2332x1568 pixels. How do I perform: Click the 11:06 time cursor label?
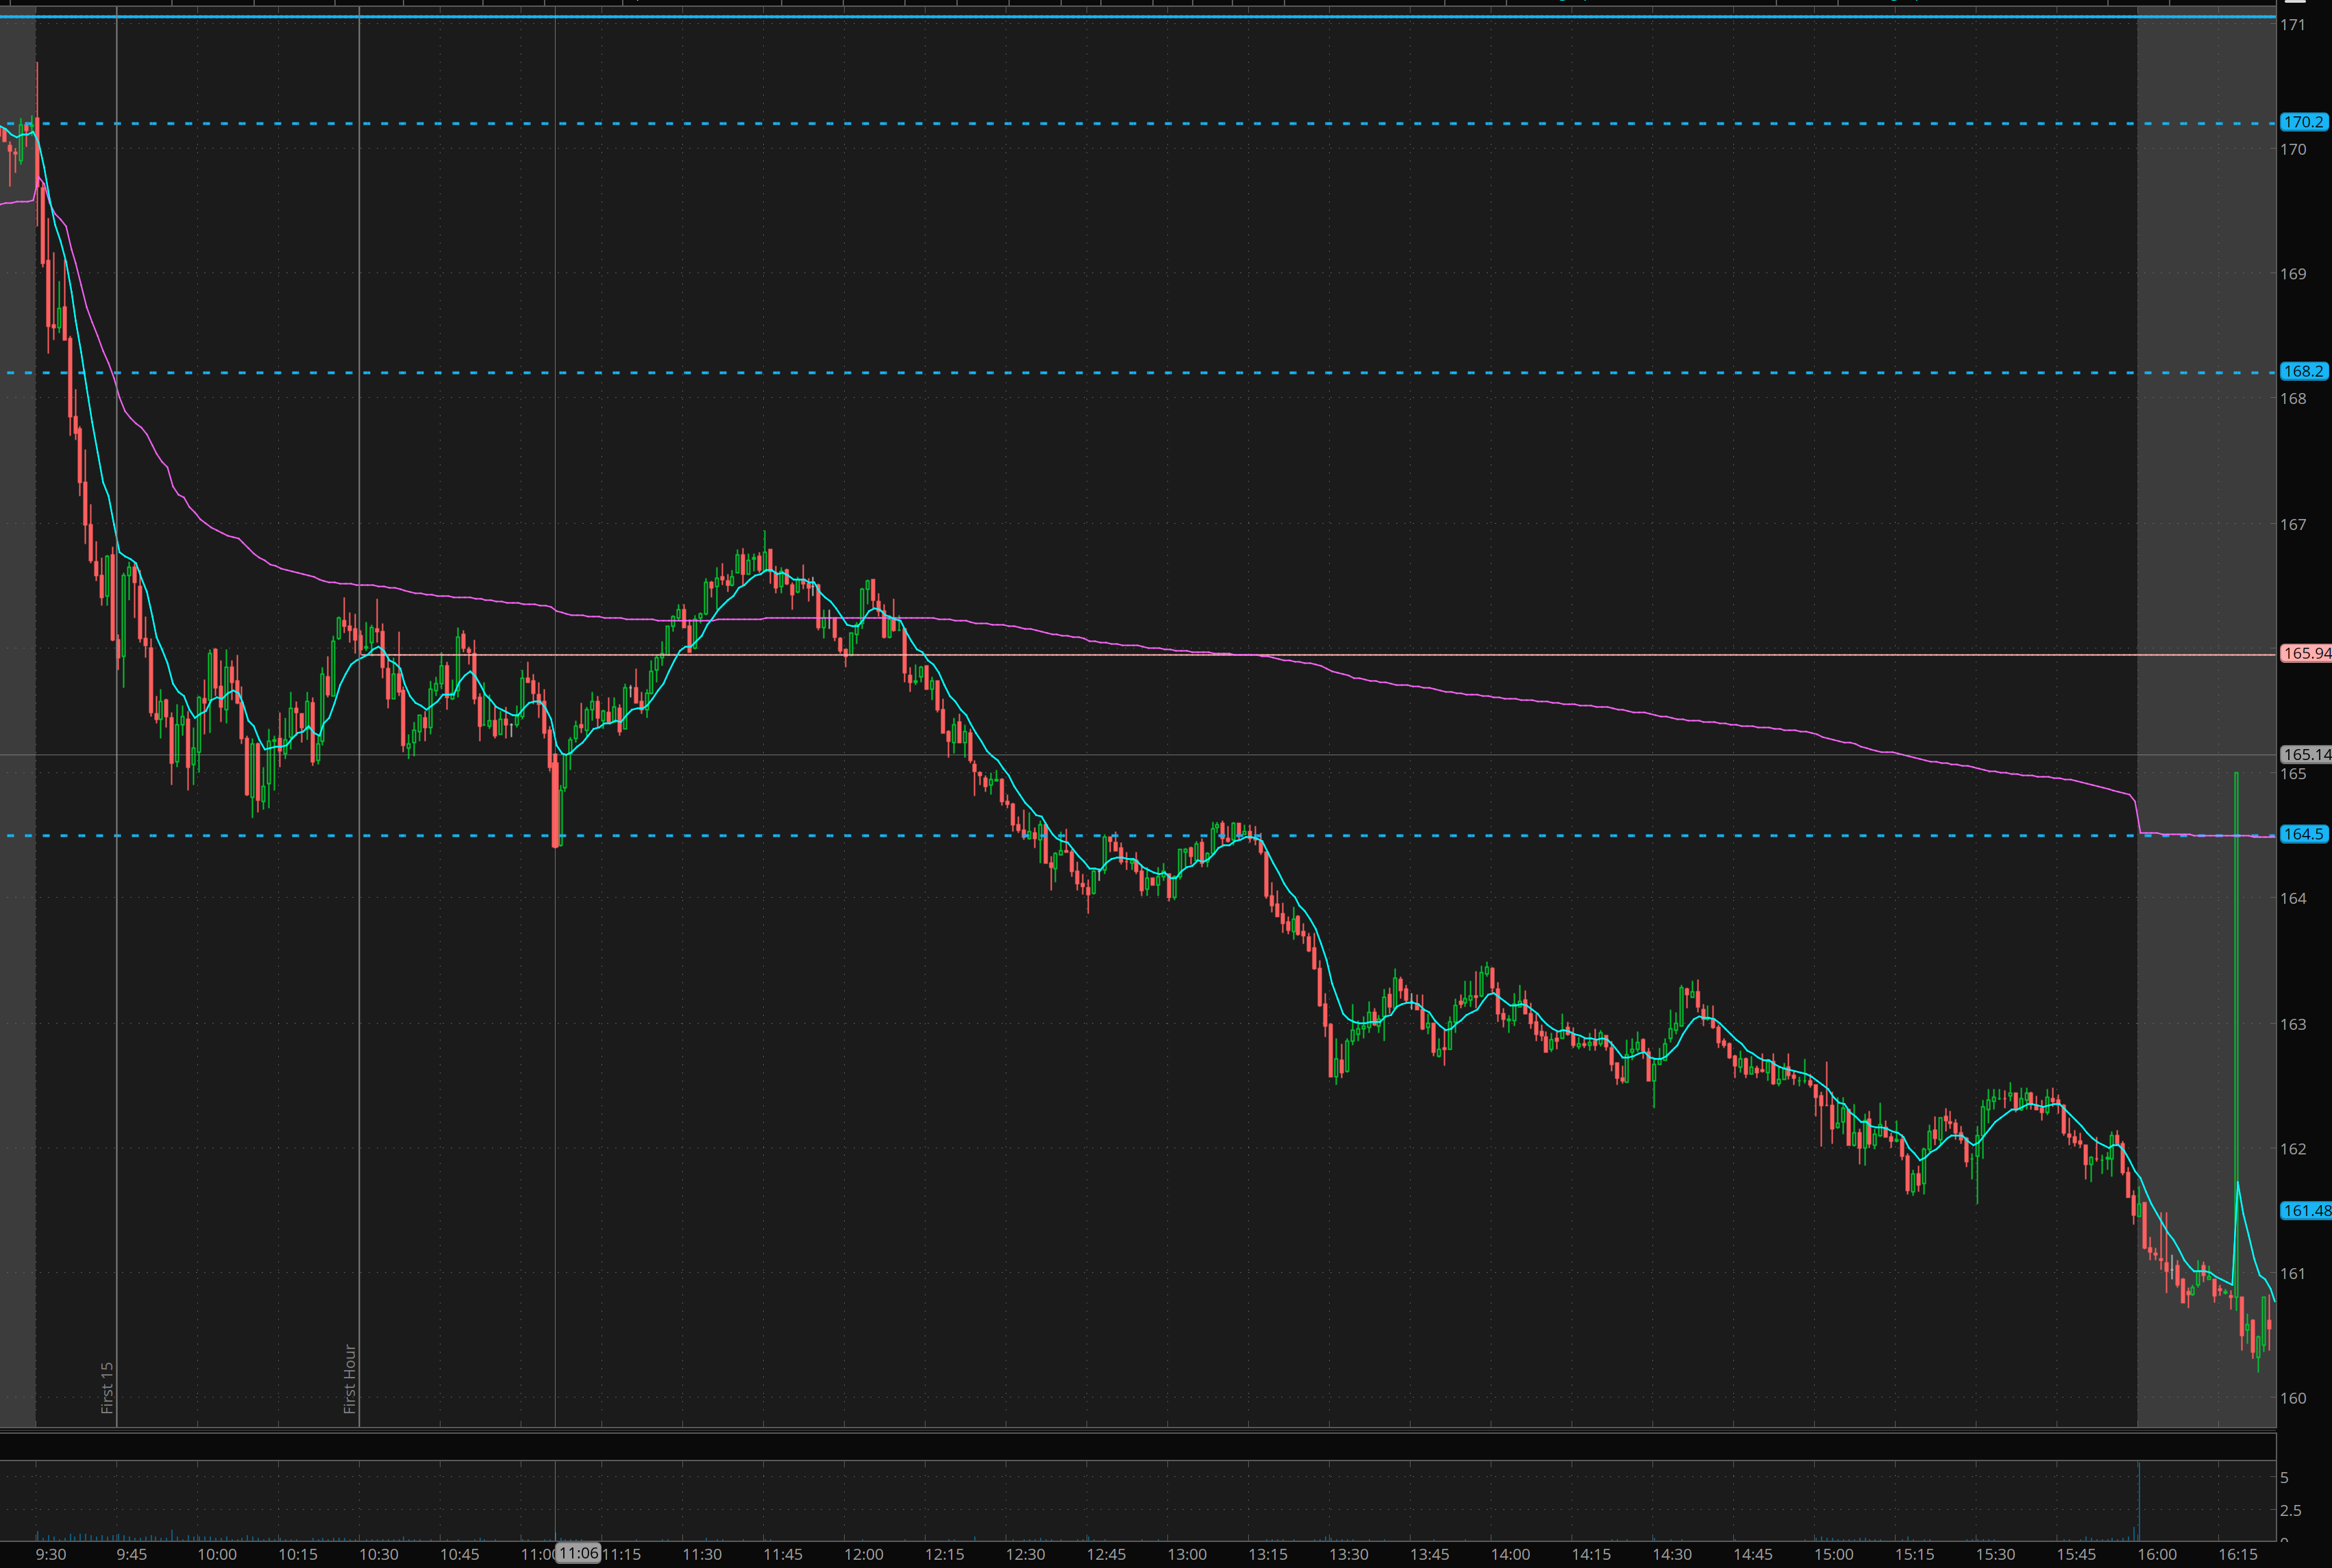coord(578,1553)
